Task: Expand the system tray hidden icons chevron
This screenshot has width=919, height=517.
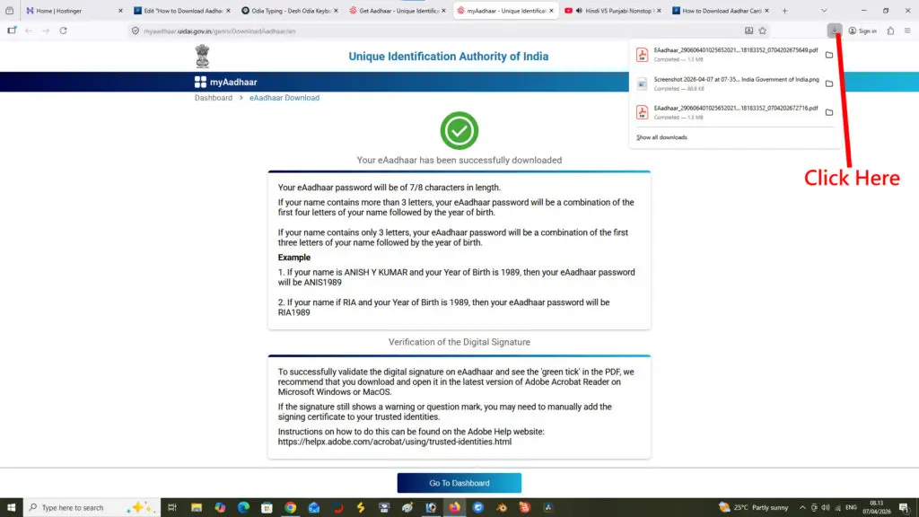Action: coord(801,507)
